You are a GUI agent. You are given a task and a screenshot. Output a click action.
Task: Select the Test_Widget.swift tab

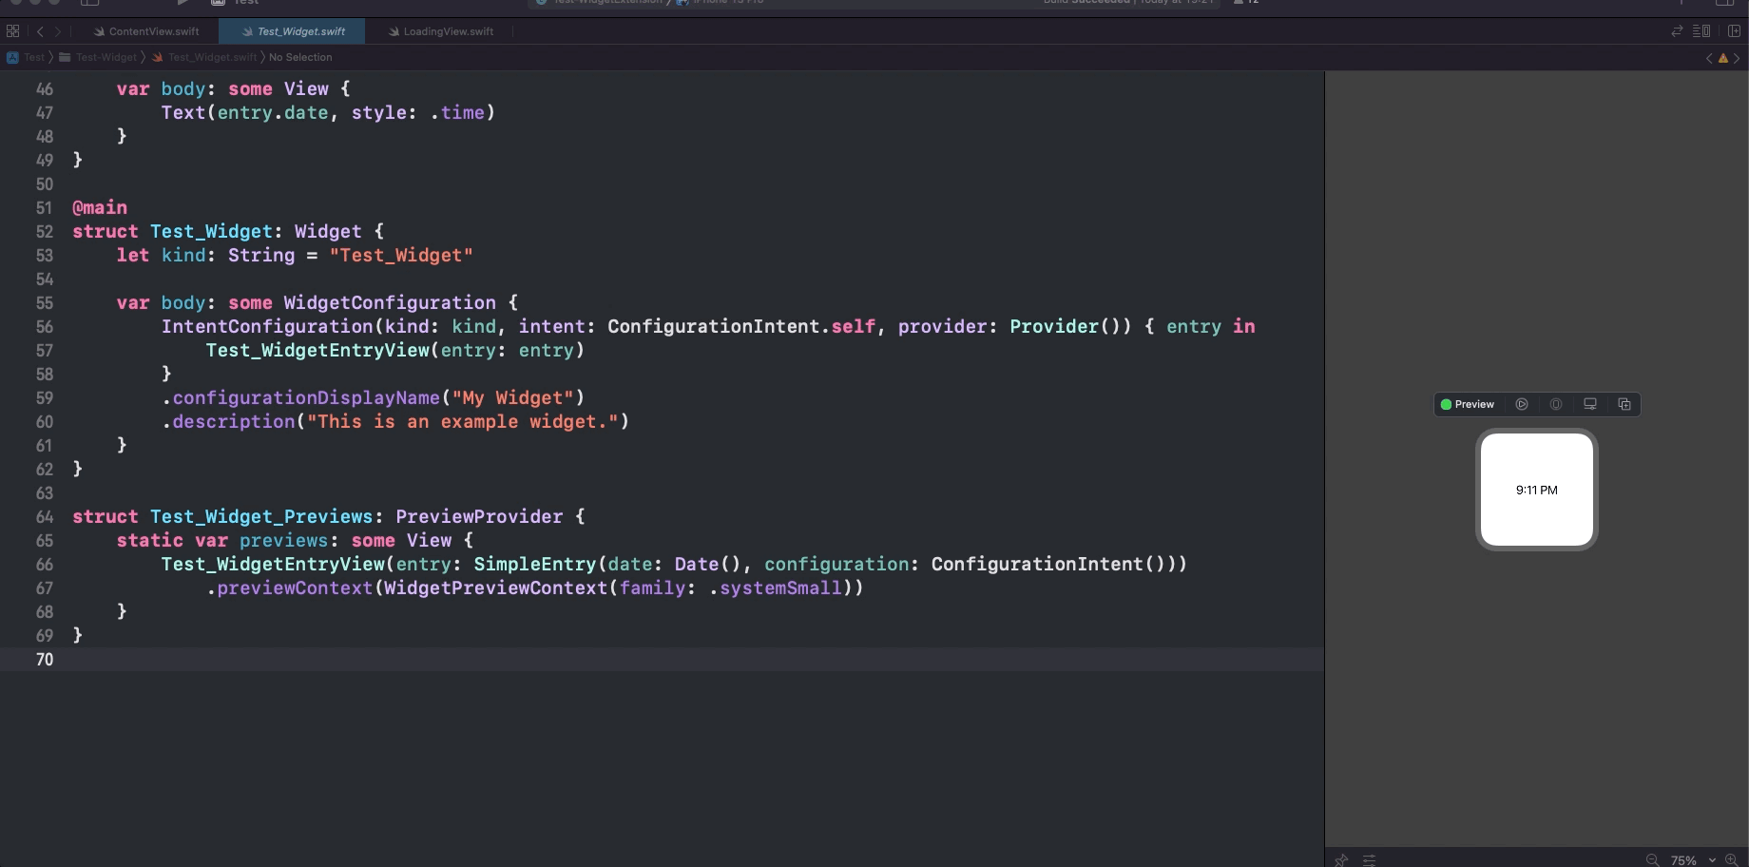293,31
